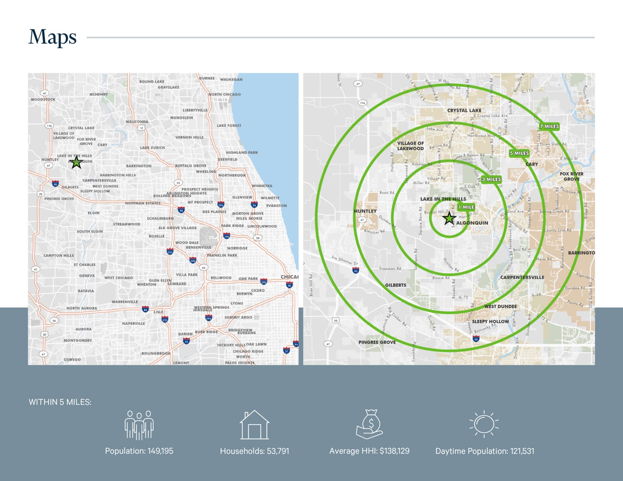Select the 5 MILES ring label

point(519,153)
